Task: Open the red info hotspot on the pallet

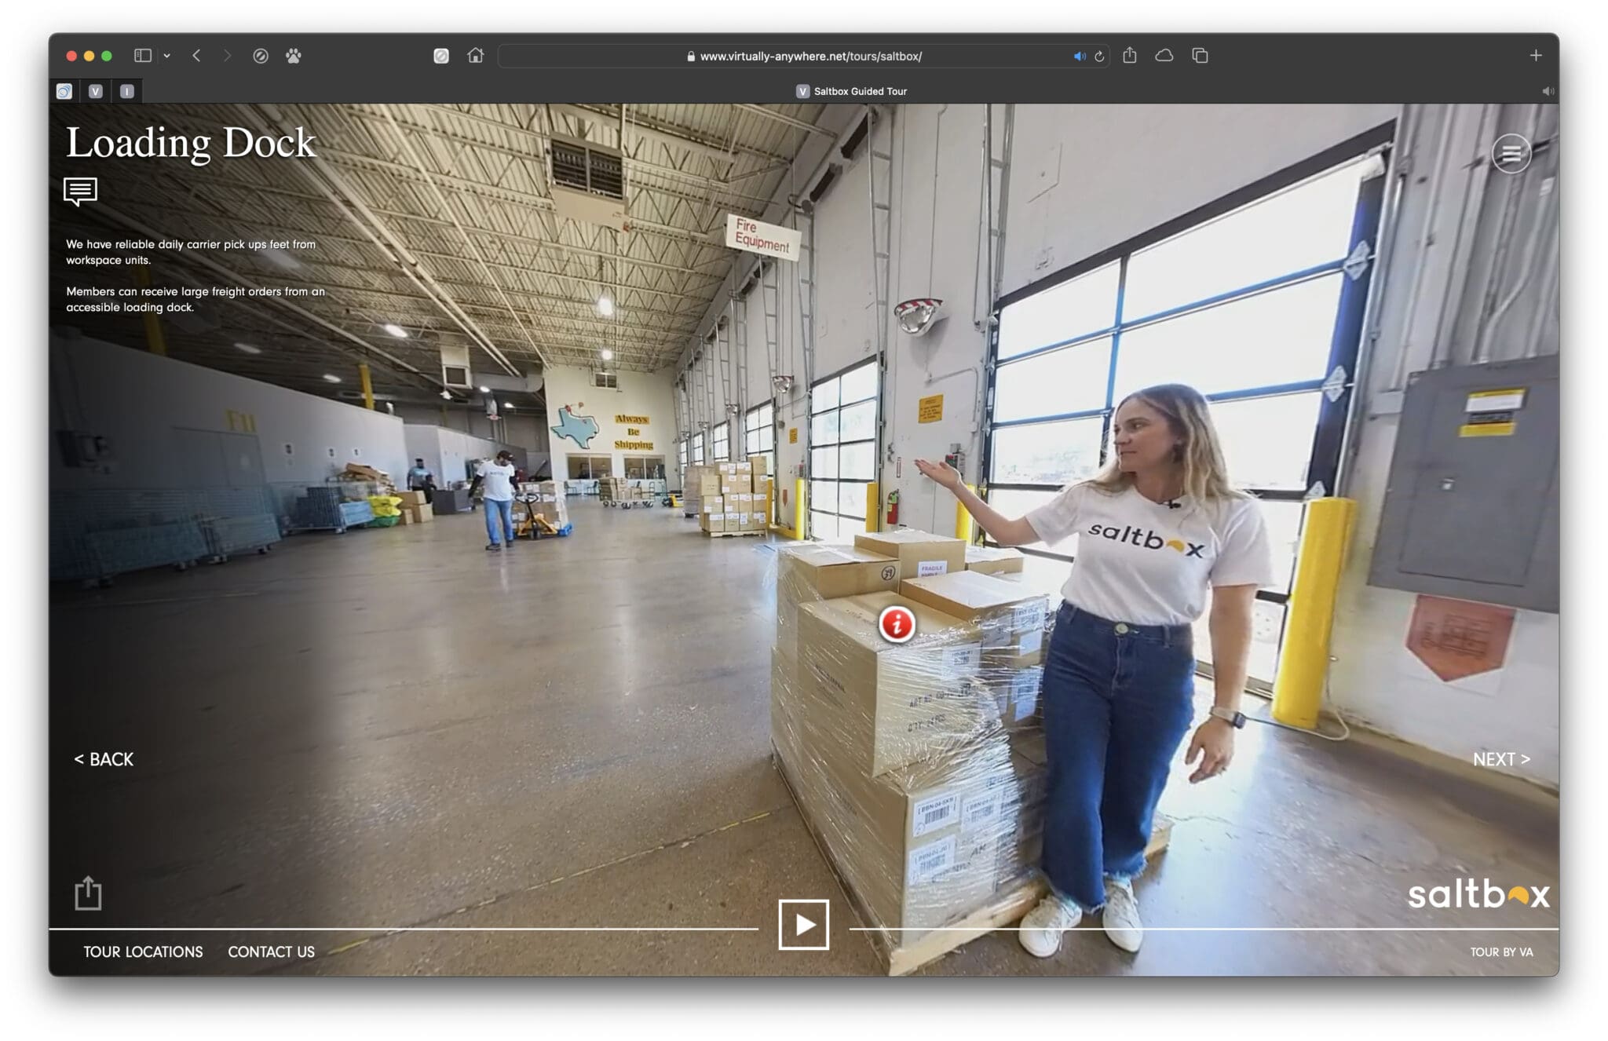Action: point(896,626)
